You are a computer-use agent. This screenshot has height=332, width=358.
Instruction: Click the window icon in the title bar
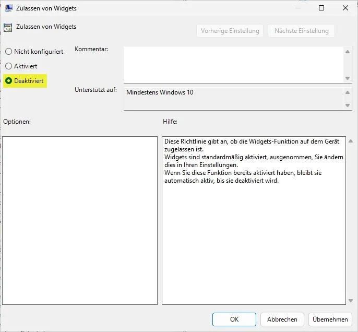pos(9,8)
